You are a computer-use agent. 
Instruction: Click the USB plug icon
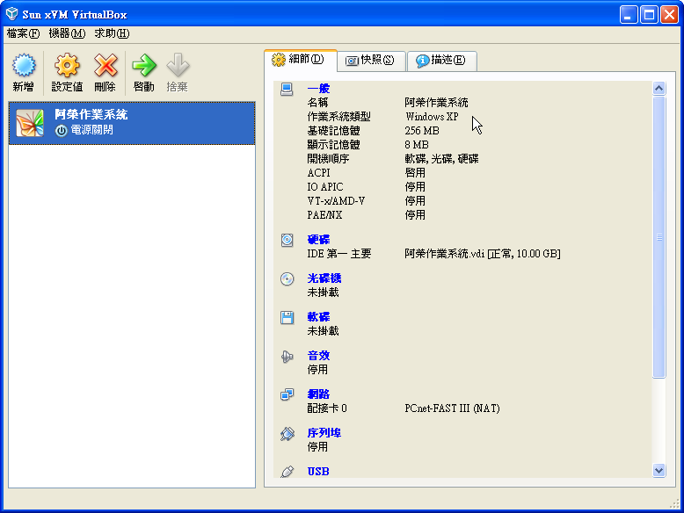(x=287, y=471)
